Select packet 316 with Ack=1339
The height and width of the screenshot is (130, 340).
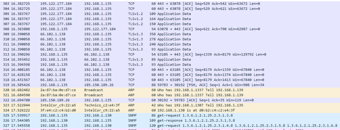pos(170,70)
